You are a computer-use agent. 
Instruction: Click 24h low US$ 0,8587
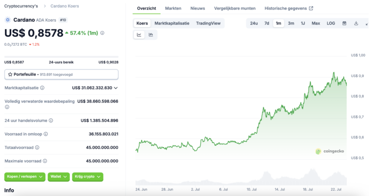pyautogui.click(x=14, y=62)
